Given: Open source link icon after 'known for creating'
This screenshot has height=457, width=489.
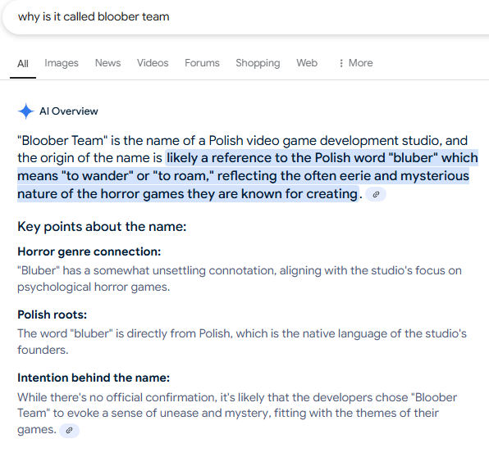Looking at the screenshot, I should pyautogui.click(x=376, y=195).
